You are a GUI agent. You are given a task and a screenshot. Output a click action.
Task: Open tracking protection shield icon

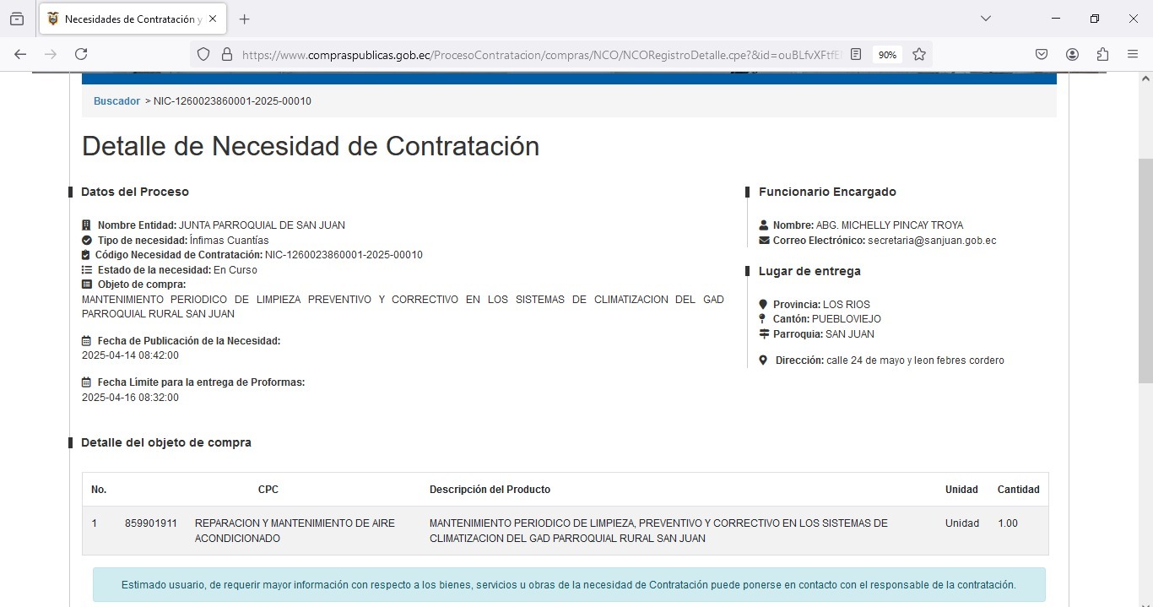203,54
